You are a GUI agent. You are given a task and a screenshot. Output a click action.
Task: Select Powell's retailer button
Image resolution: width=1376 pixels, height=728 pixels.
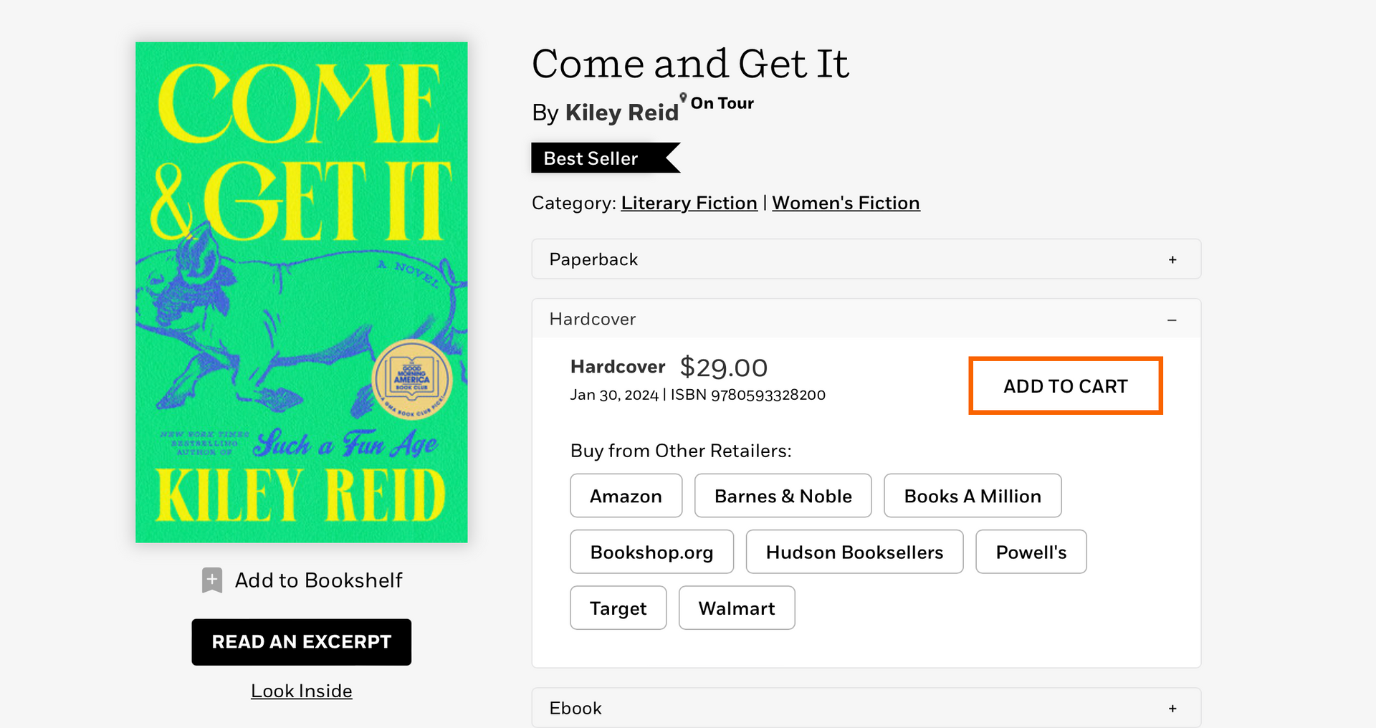pyautogui.click(x=1031, y=552)
